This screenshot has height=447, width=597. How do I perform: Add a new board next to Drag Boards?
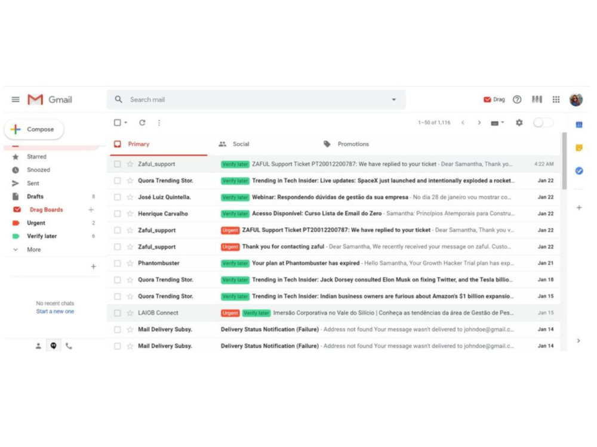pyautogui.click(x=91, y=210)
